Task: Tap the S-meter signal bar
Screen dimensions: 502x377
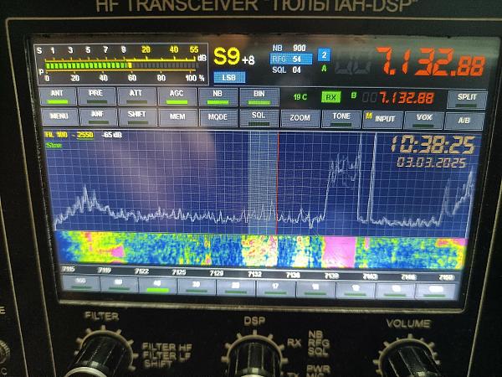Action: 121,65
